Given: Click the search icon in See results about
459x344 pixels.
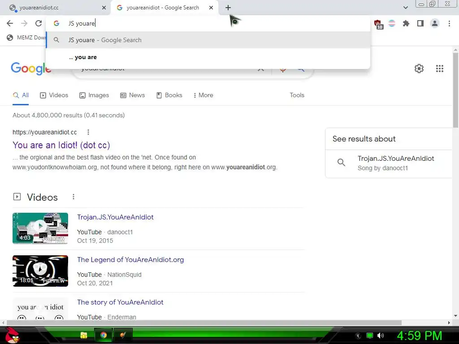Looking at the screenshot, I should coord(341,162).
